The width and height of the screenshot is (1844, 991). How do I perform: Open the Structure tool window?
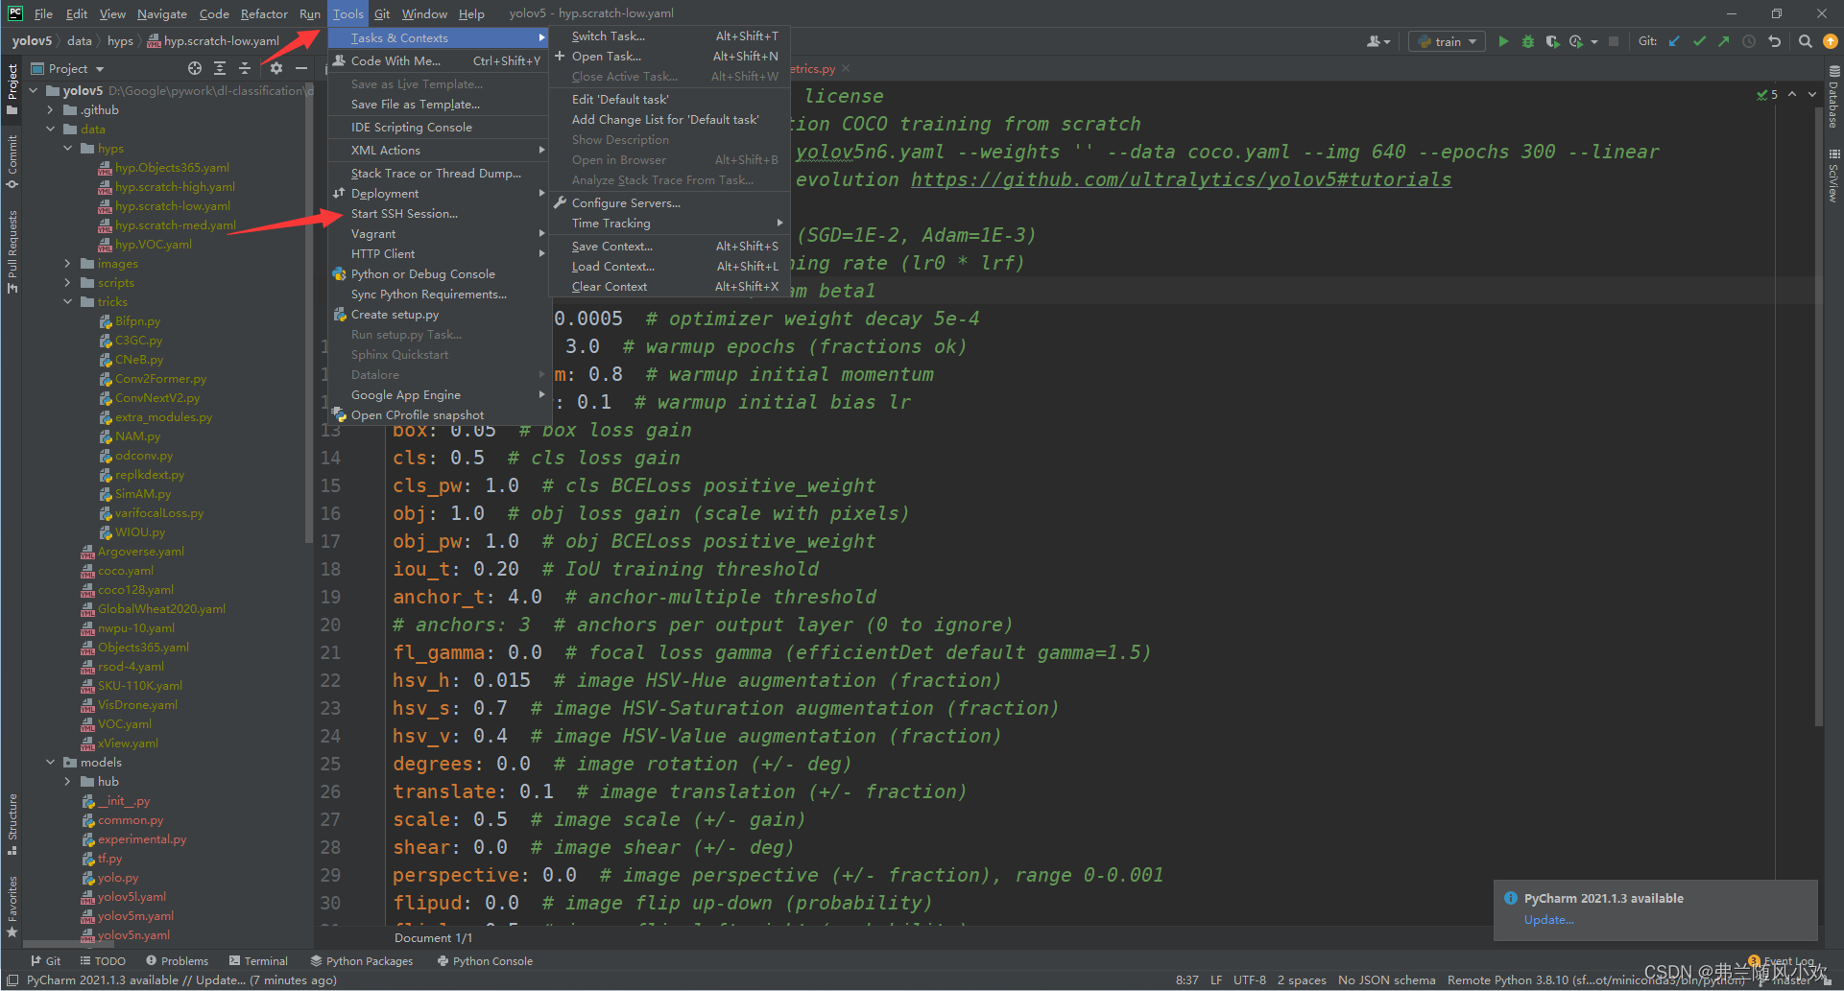[x=12, y=823]
